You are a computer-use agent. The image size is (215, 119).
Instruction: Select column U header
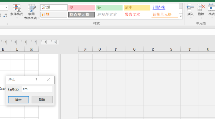click(207, 49)
